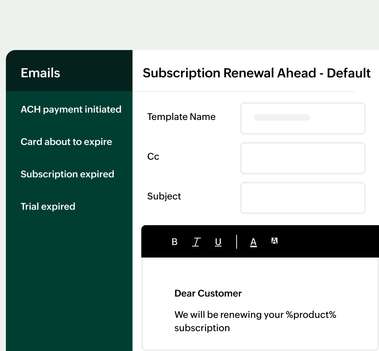Toggle underline formatting in the toolbar
This screenshot has height=351, width=379.
(x=218, y=242)
